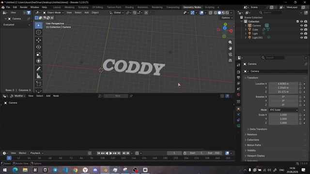Hide the Light object with its eye icon
This screenshot has width=310, height=174.
(301, 33)
